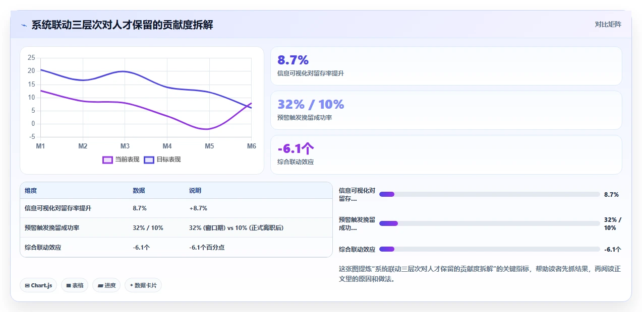Select the 数据卡片 tag chip

tap(143, 285)
